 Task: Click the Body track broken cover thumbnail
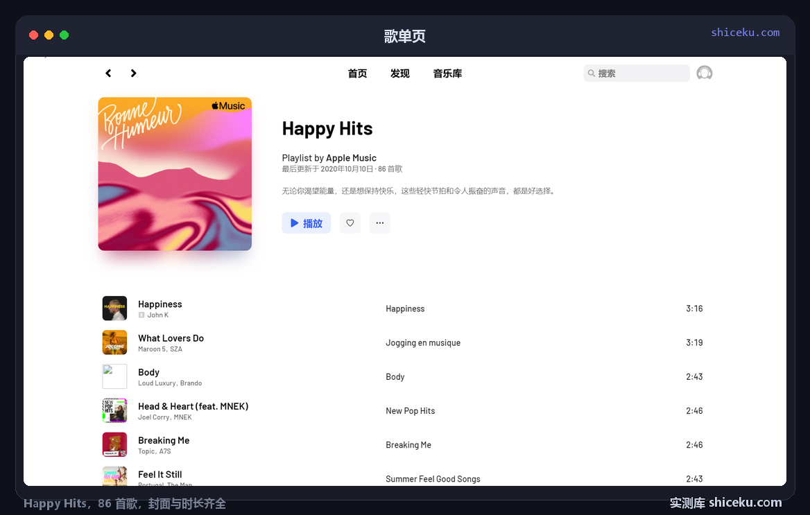pyautogui.click(x=114, y=376)
